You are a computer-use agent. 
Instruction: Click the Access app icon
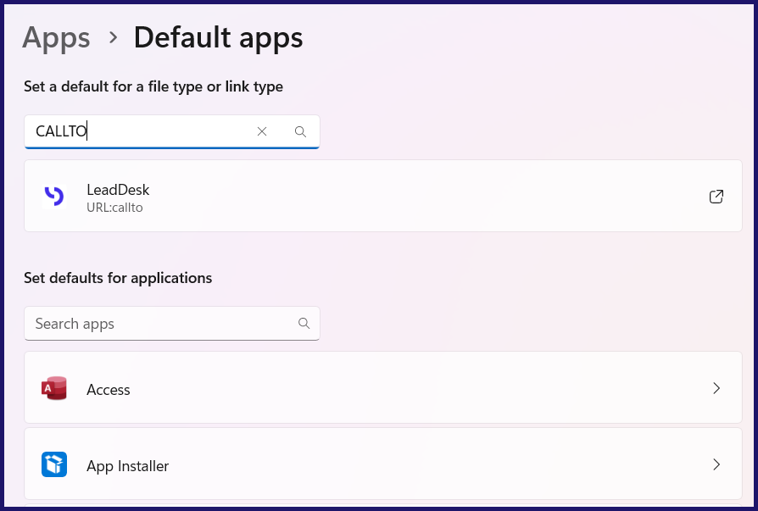point(53,388)
